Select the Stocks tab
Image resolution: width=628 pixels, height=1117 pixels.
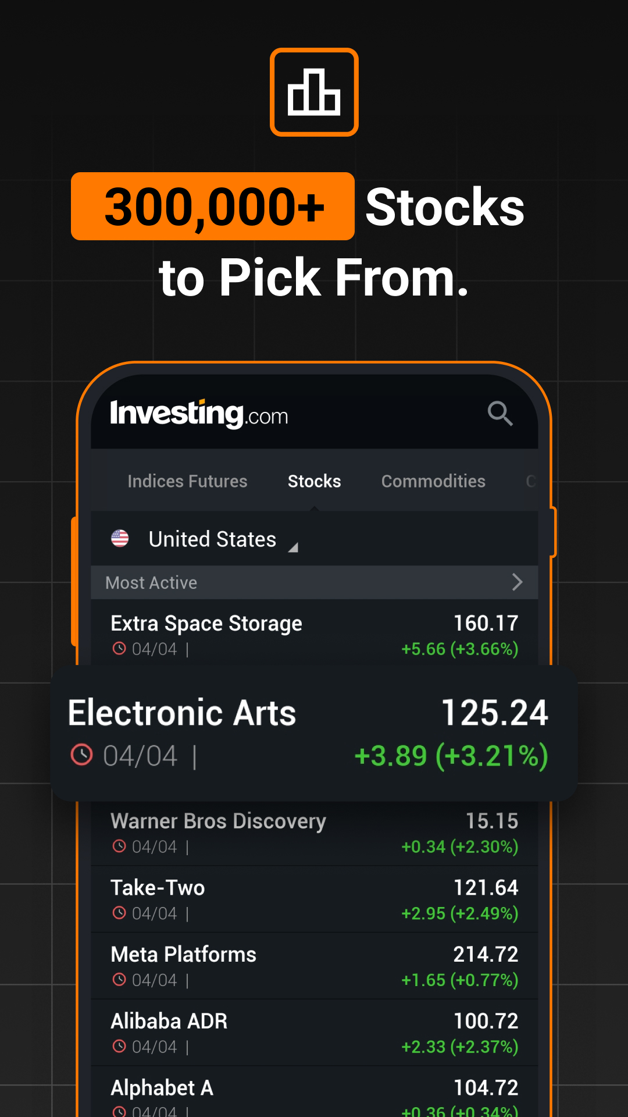click(315, 481)
